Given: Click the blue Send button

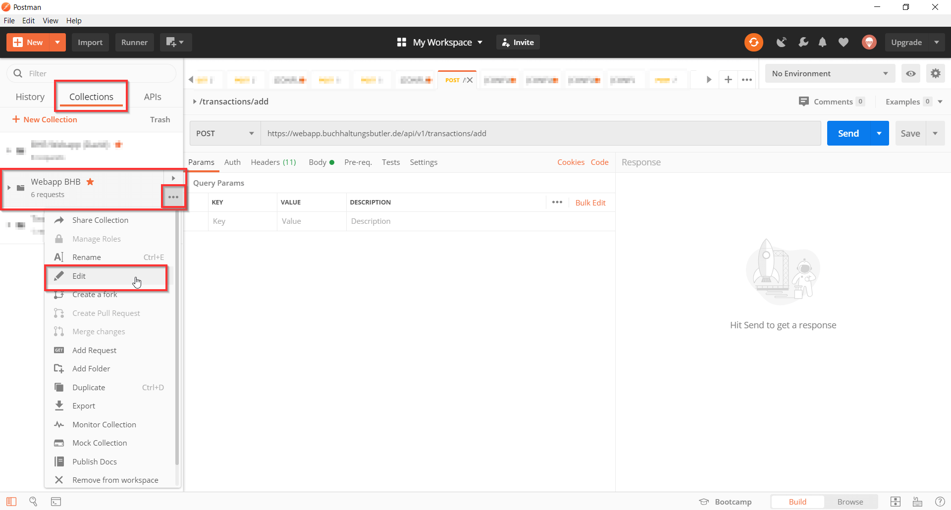Looking at the screenshot, I should coord(848,133).
